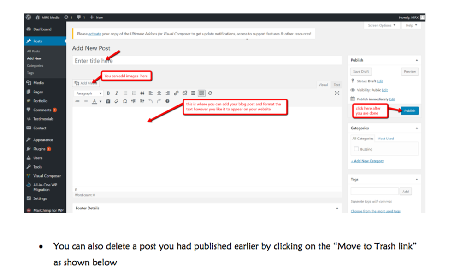Viewport: 466px width, 279px height.
Task: Click Edit next to Visibility: Public
Action: coord(385,90)
